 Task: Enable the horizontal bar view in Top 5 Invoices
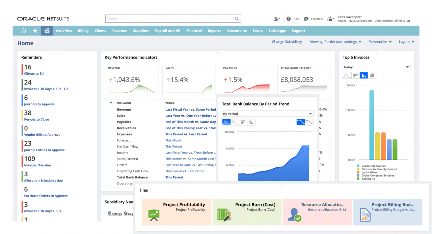(356, 75)
